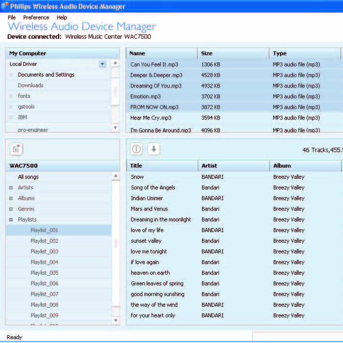Select track Dreaming in the moonlight
The height and width of the screenshot is (343, 343).
[161, 219]
